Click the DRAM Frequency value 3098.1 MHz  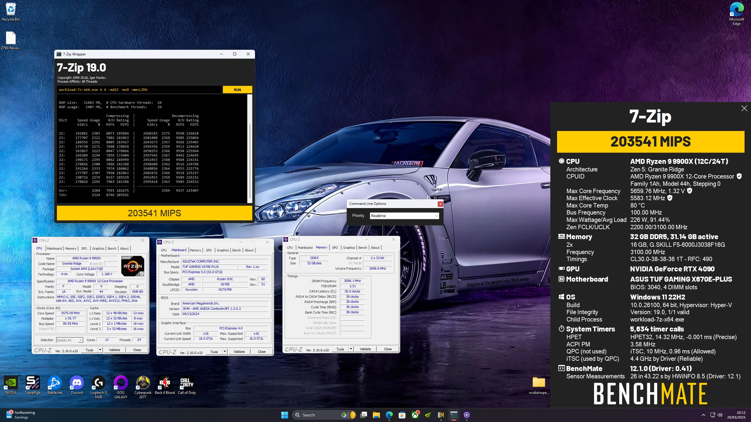tap(352, 281)
